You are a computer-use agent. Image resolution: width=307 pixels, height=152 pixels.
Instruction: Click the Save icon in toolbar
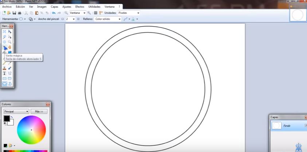[14, 13]
